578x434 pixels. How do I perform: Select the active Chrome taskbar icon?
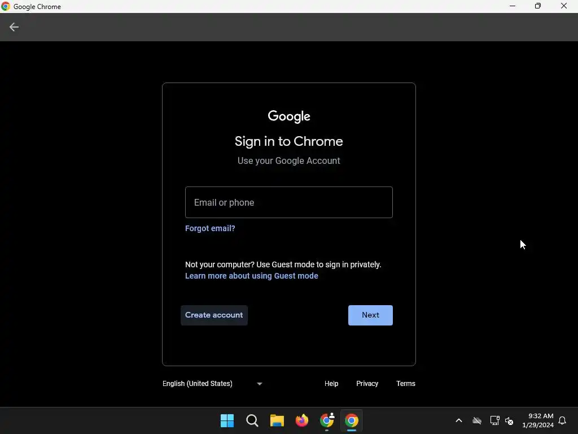point(352,420)
